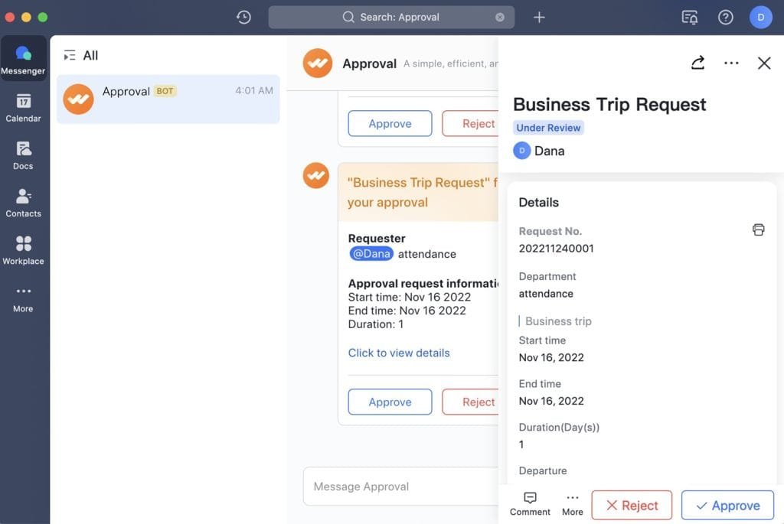Open Docs from the sidebar
This screenshot has width=784, height=524.
23,155
